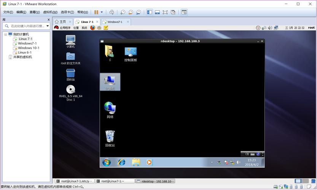Click the Send Ctrl+Alt+Del toolbar icon
Viewport: 317px width, 190px height.
(x=112, y=12)
